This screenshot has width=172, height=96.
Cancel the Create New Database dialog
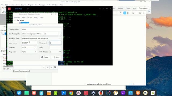[x=45, y=57]
